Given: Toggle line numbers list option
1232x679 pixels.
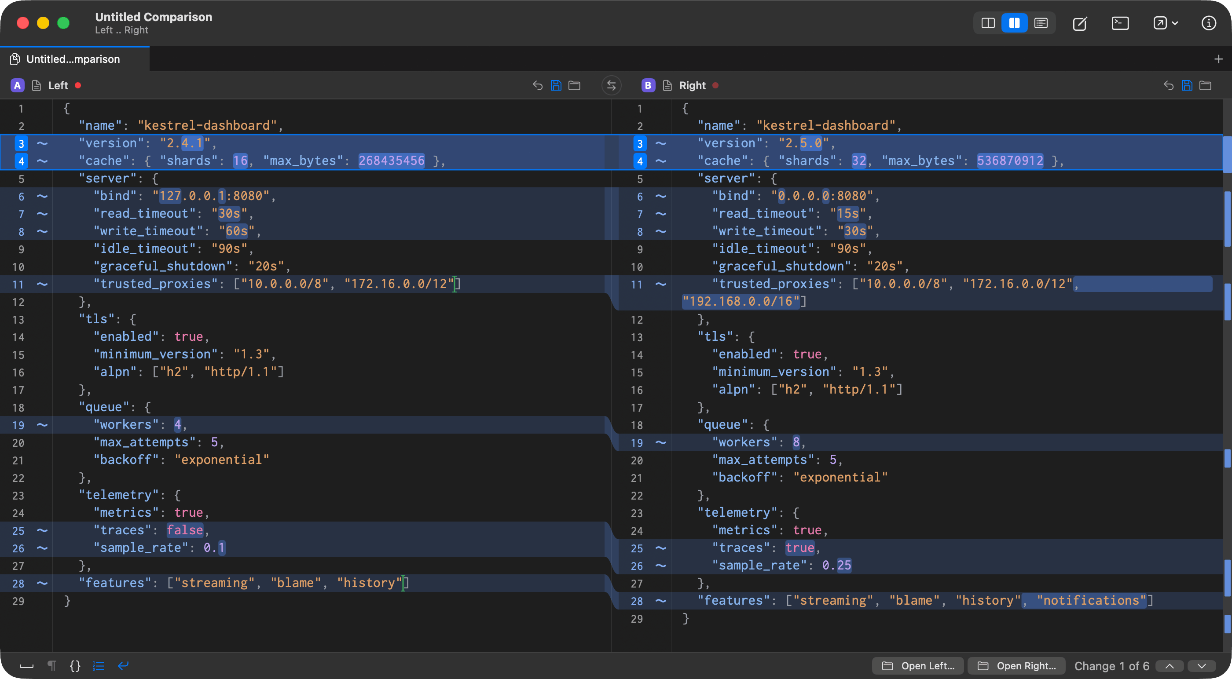Looking at the screenshot, I should coord(99,666).
